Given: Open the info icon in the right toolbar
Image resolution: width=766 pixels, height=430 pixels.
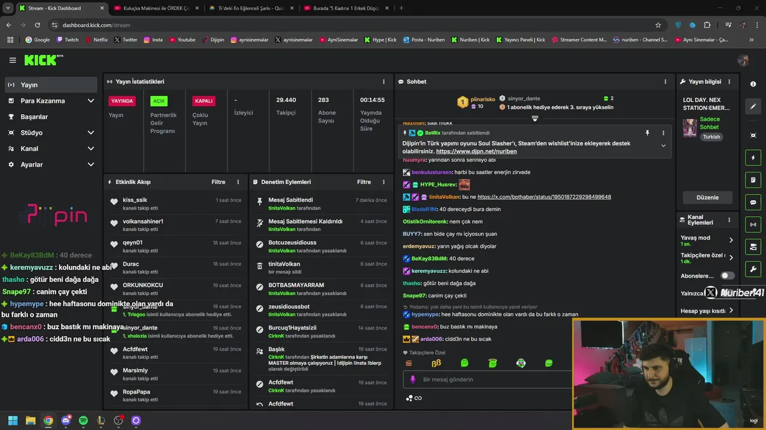Looking at the screenshot, I should [x=753, y=84].
